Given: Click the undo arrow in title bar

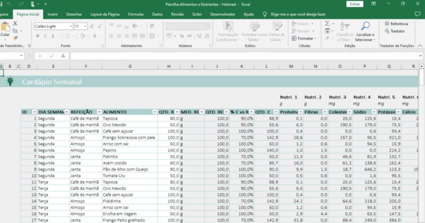Looking at the screenshot, I should (x=9, y=4).
